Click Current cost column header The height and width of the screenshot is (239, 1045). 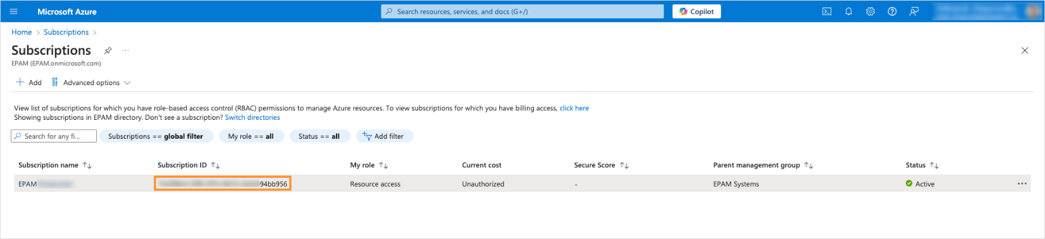(481, 165)
